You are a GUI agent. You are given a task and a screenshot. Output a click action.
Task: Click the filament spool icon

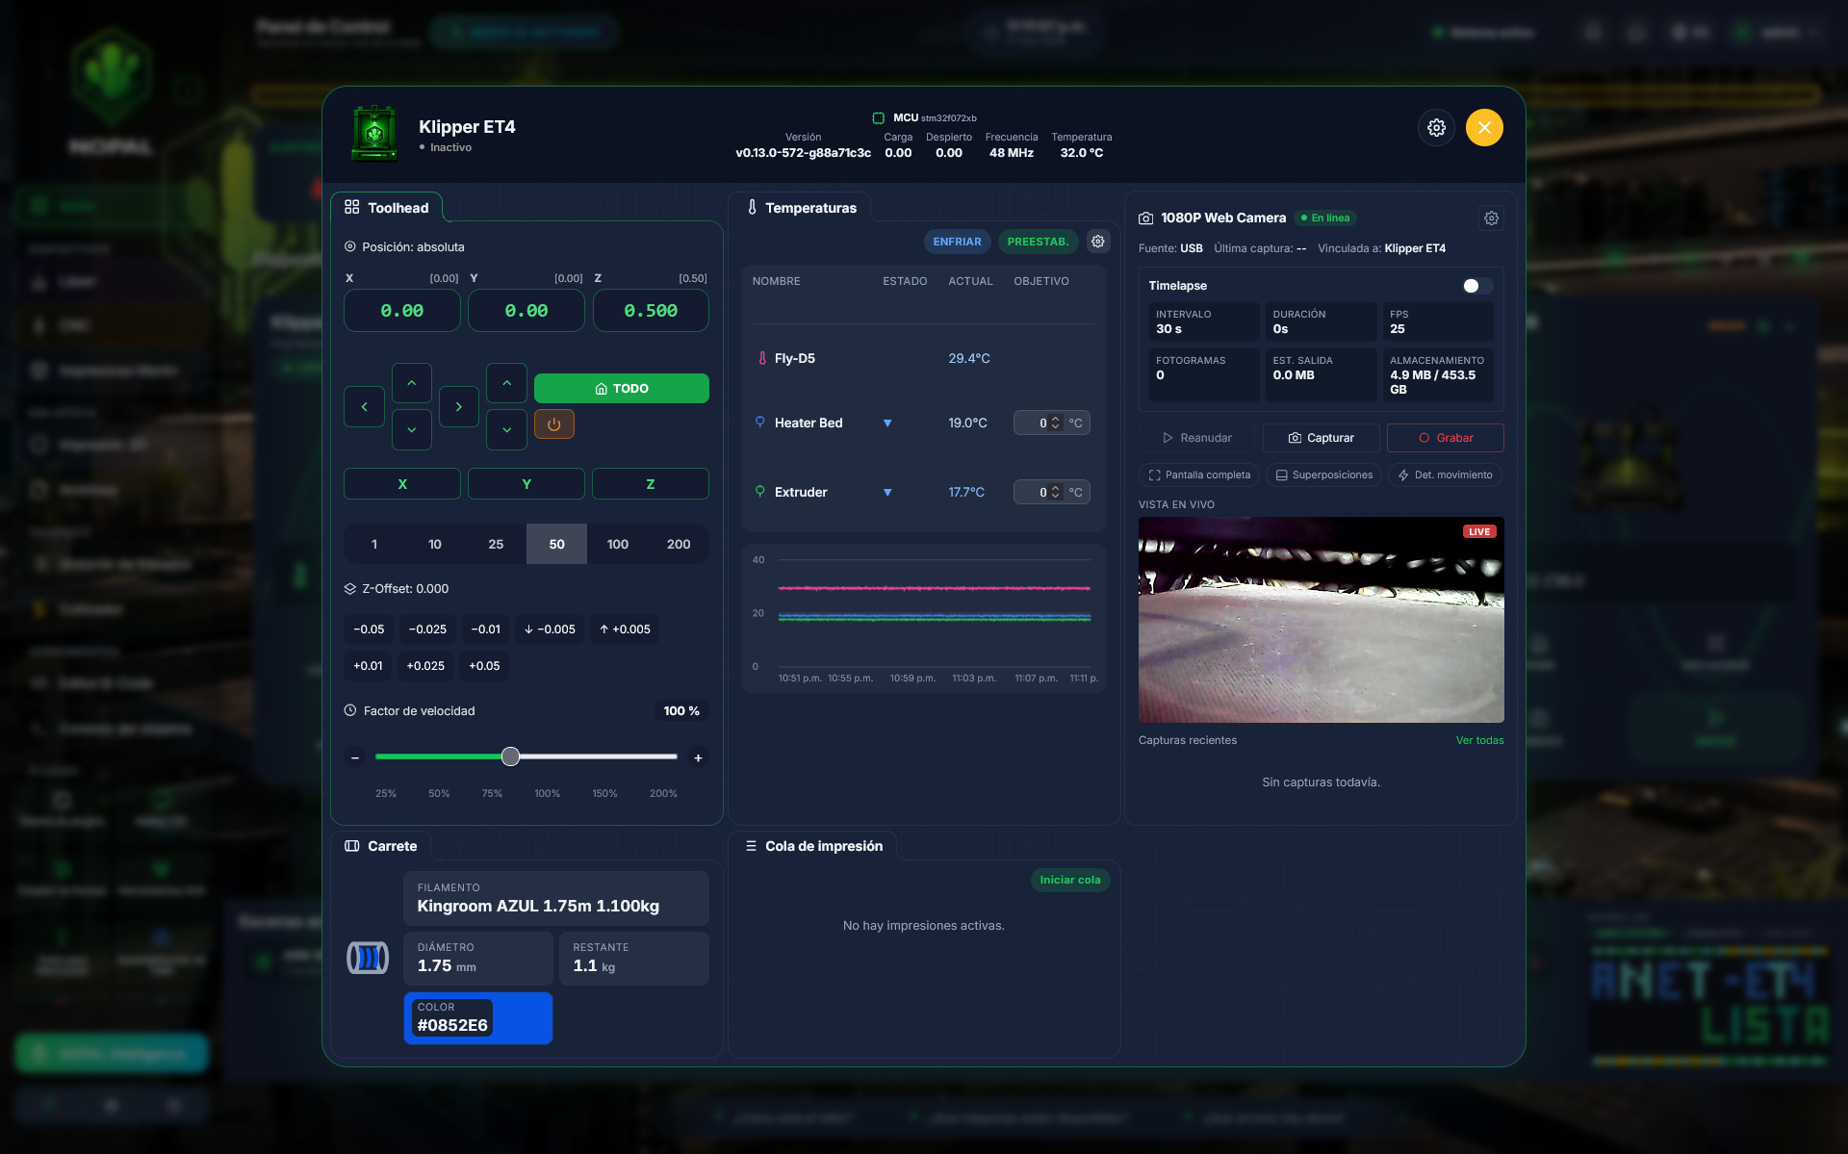click(368, 958)
